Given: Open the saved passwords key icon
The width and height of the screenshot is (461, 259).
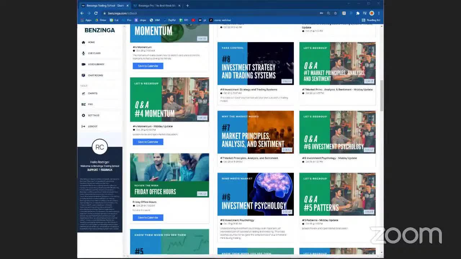Looking at the screenshot, I should [x=321, y=13].
